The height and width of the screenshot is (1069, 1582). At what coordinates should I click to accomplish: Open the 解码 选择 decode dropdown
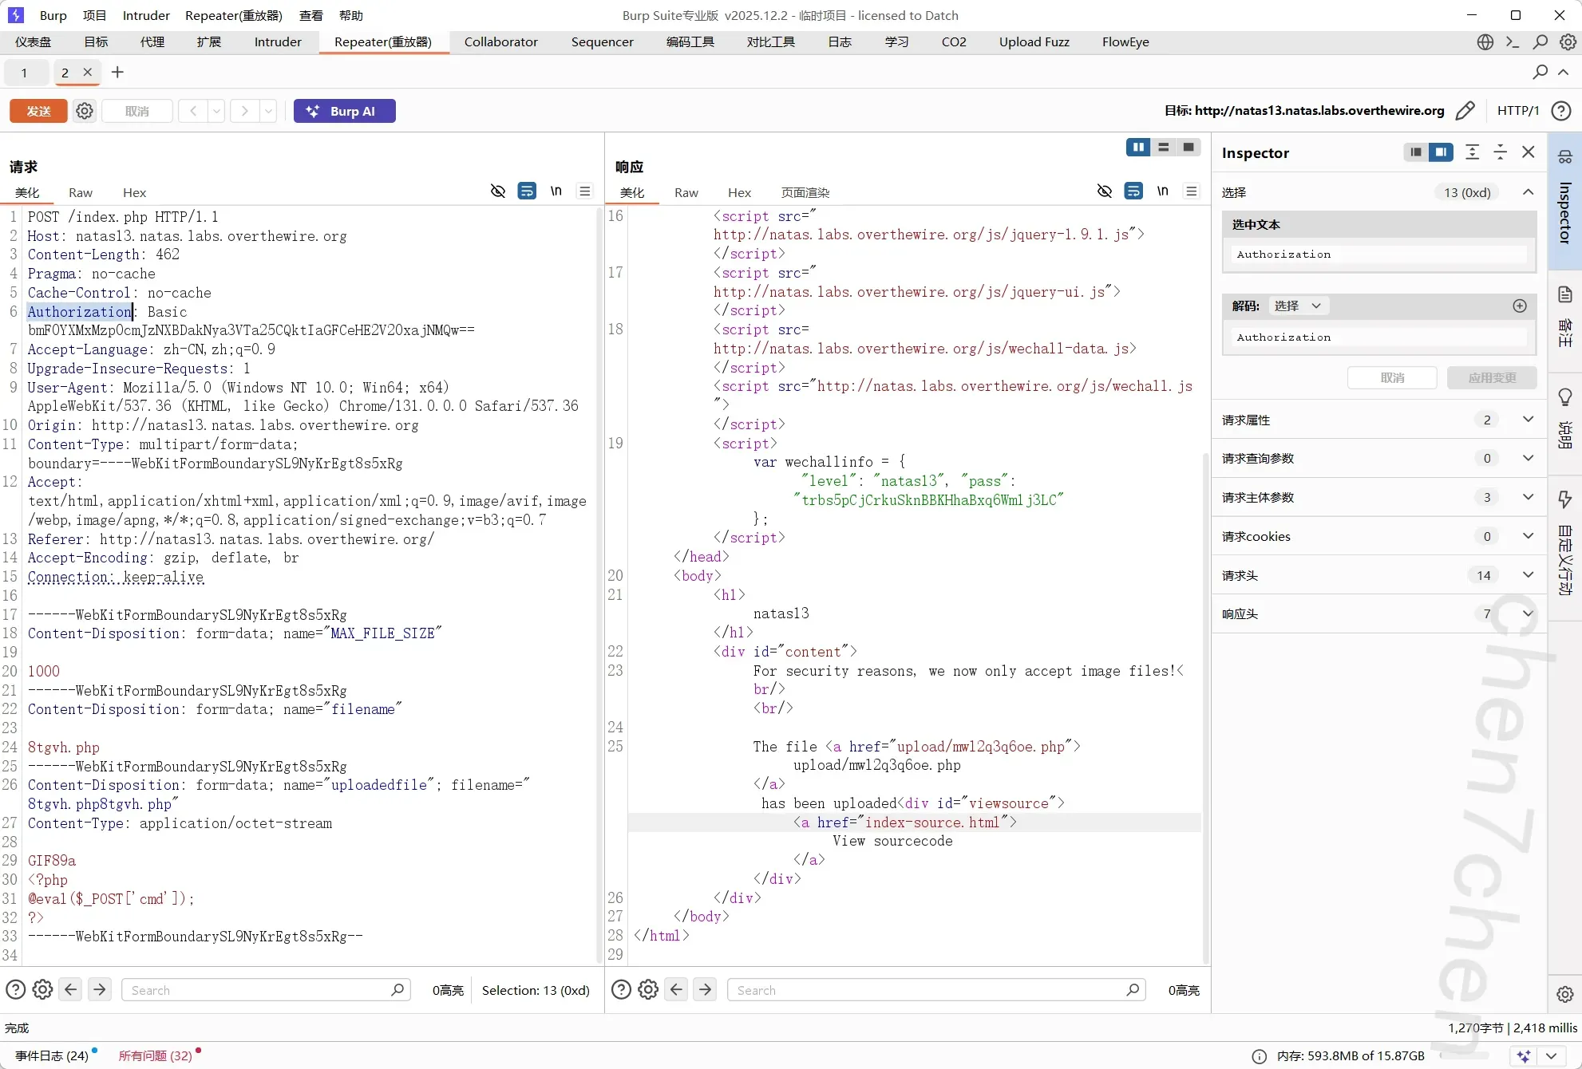point(1298,306)
